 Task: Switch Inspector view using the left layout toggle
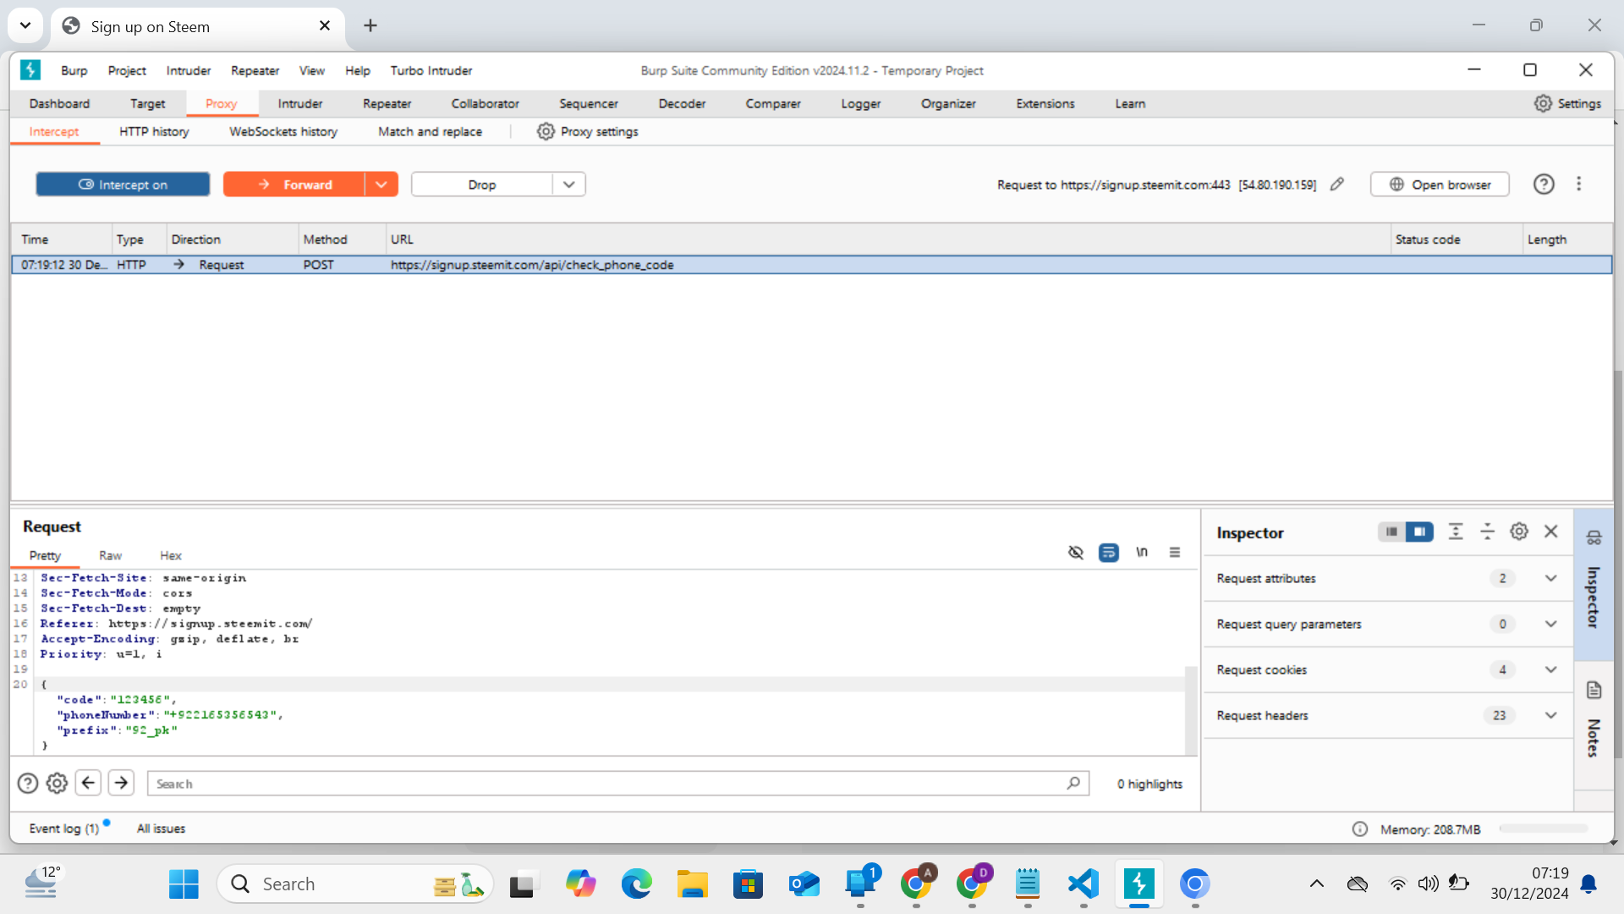pyautogui.click(x=1391, y=531)
